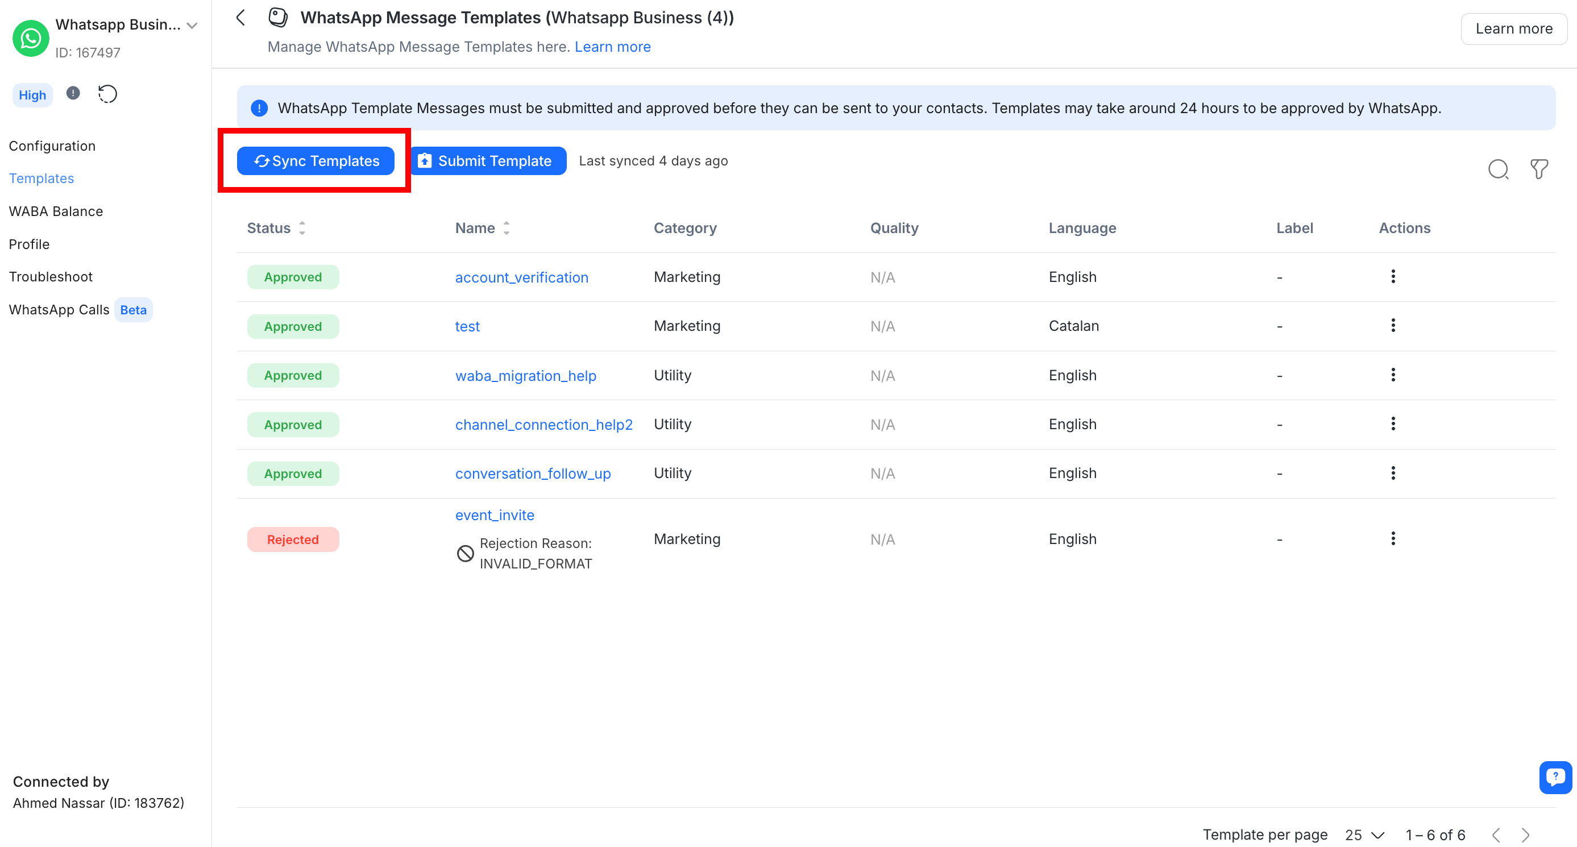Click the Sync Templates button
Screen dimensions: 1577x847
point(316,161)
